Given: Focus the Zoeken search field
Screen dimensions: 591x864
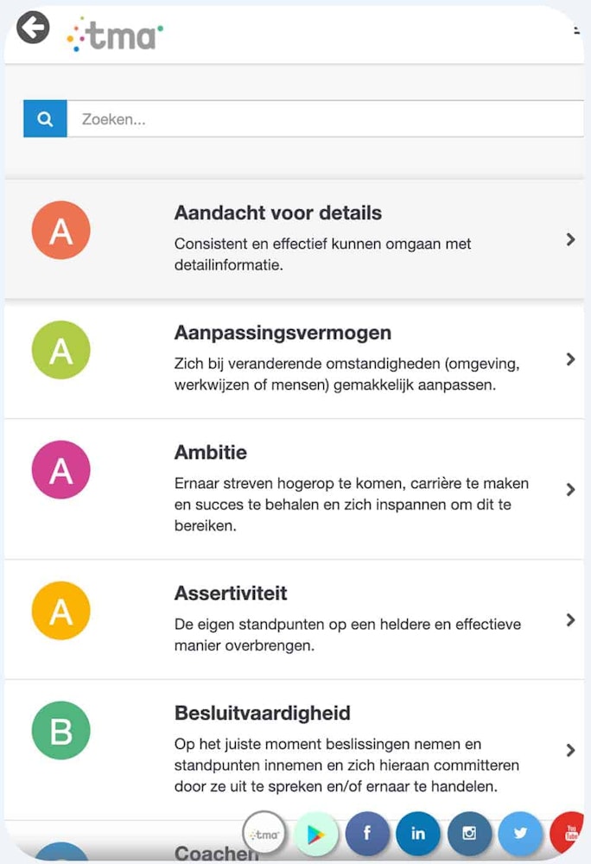Looking at the screenshot, I should (x=325, y=118).
